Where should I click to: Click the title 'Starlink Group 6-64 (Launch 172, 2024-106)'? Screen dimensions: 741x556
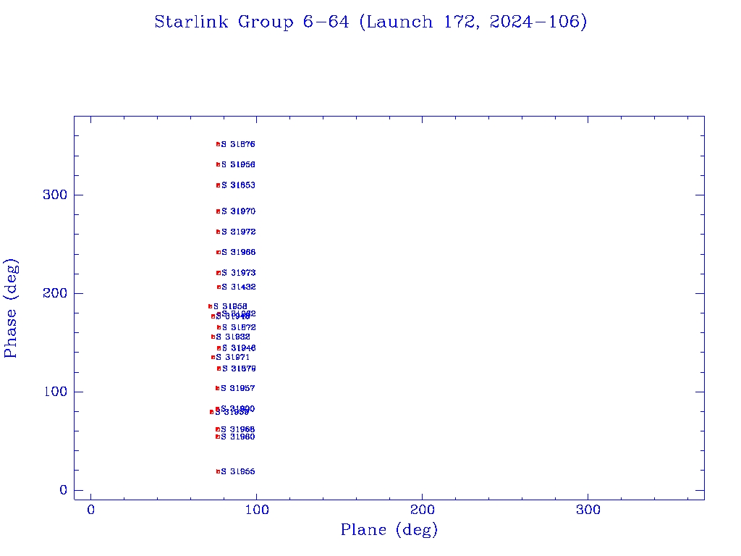[x=370, y=22]
